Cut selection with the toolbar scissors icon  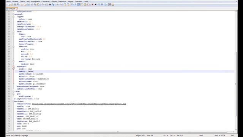[32, 5]
